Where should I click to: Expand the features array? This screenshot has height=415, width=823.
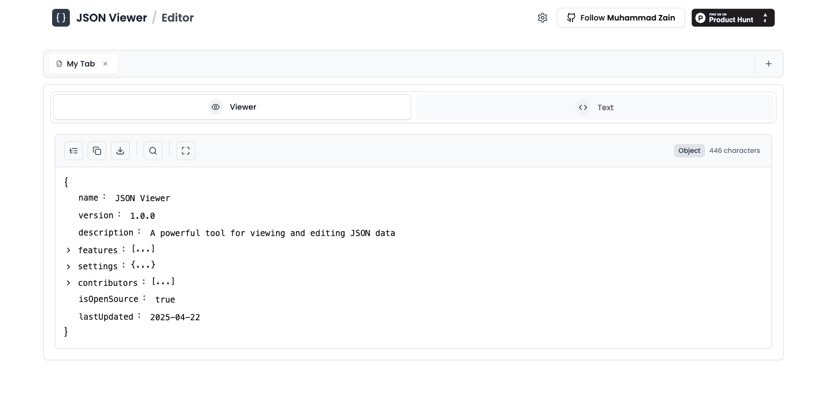pos(68,250)
